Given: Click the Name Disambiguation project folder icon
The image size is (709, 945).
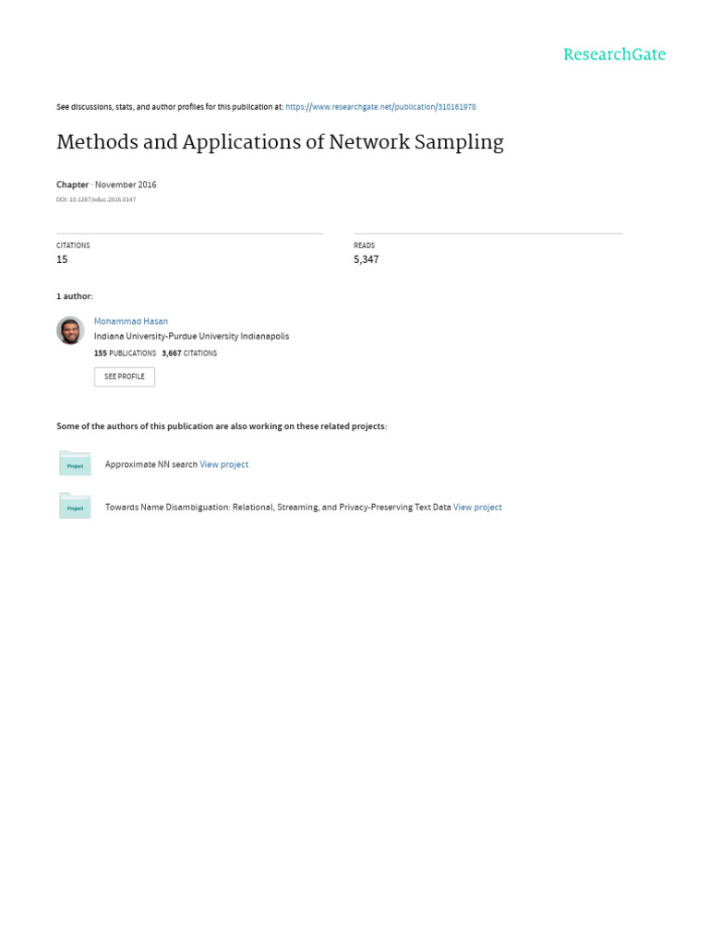Looking at the screenshot, I should click(x=75, y=506).
